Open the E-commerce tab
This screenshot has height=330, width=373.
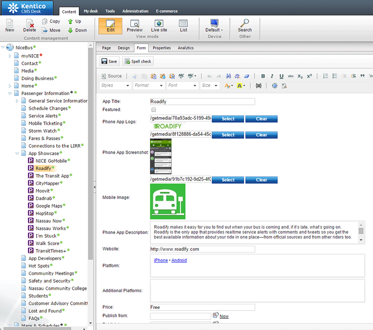(166, 11)
